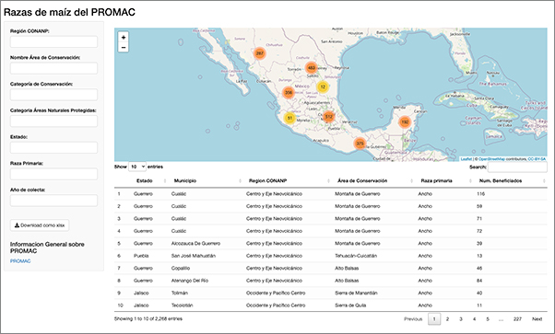
Task: Open the PROMAC information link
Action: click(20, 260)
